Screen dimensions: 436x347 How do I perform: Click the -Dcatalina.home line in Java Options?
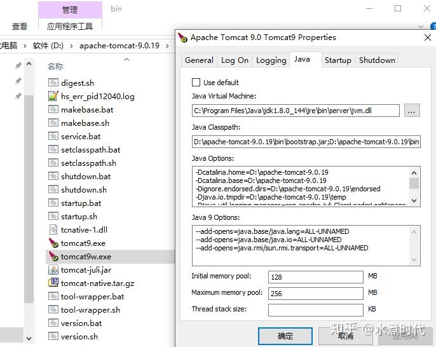[262, 172]
